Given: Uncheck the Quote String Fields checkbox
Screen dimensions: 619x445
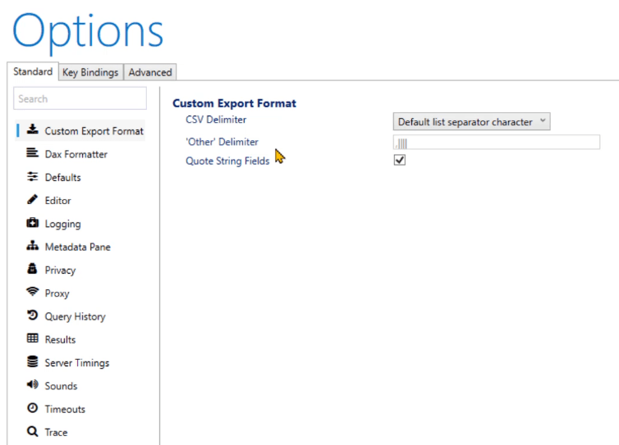Looking at the screenshot, I should 400,160.
